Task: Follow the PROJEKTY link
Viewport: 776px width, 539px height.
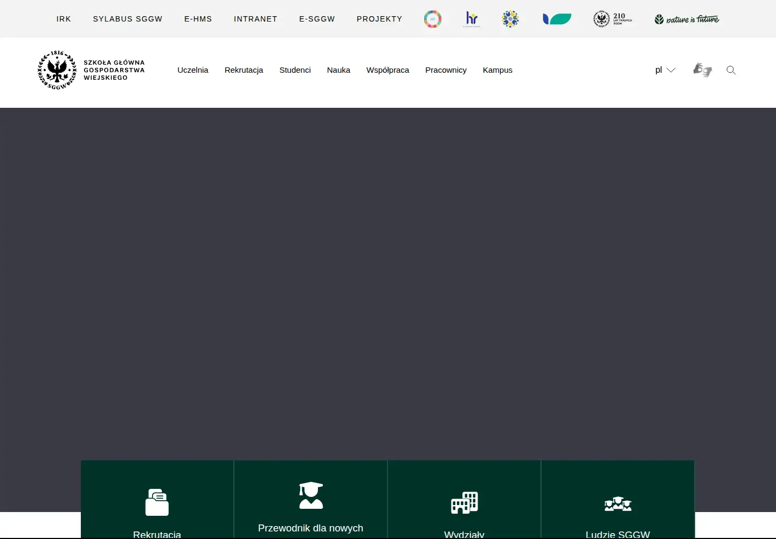Action: pyautogui.click(x=379, y=19)
